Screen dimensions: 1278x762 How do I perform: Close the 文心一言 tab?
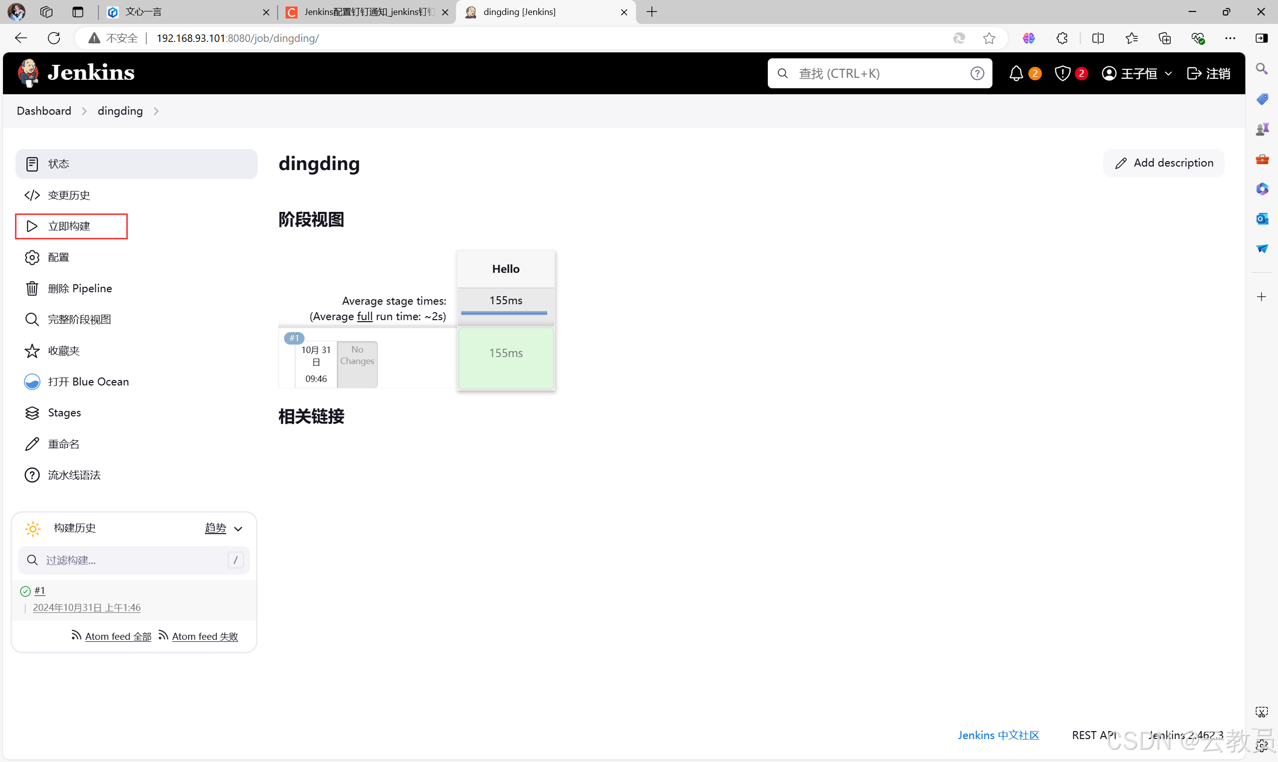tap(266, 12)
